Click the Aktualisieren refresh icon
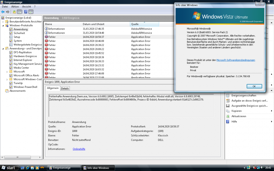The height and width of the screenshot is (171, 274). [228, 116]
